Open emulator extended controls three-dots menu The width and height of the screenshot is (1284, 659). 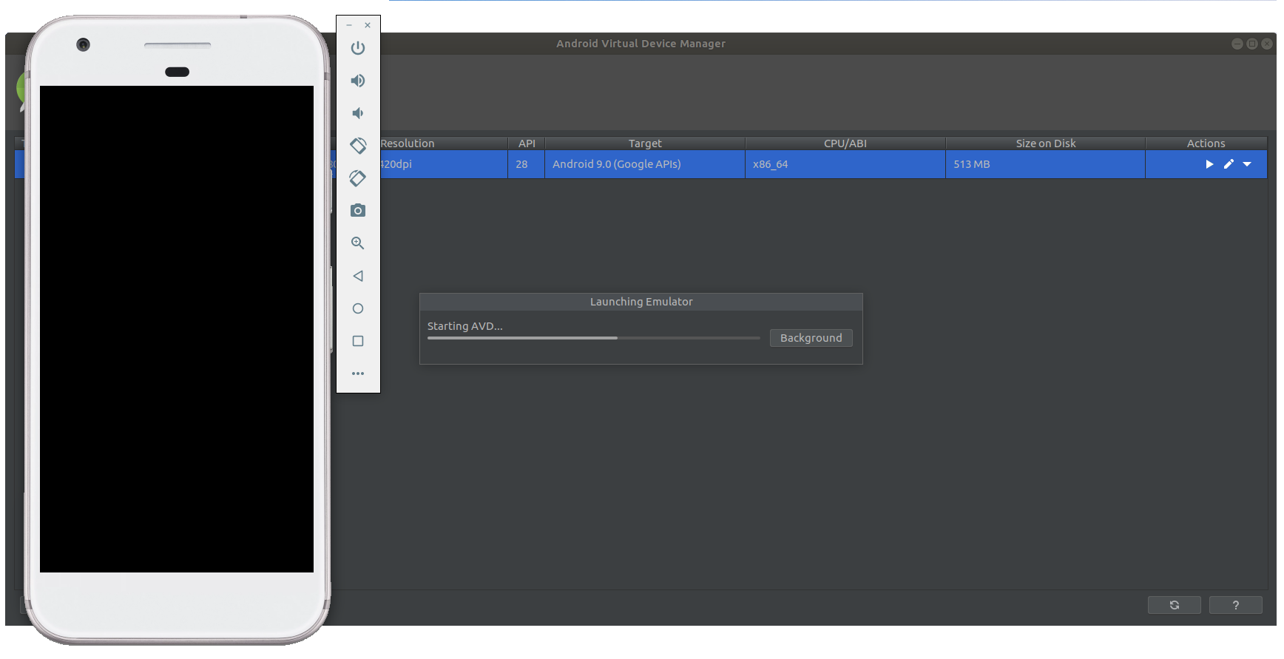[358, 374]
